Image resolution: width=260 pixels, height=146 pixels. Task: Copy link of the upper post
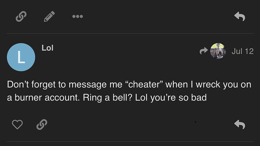21,17
